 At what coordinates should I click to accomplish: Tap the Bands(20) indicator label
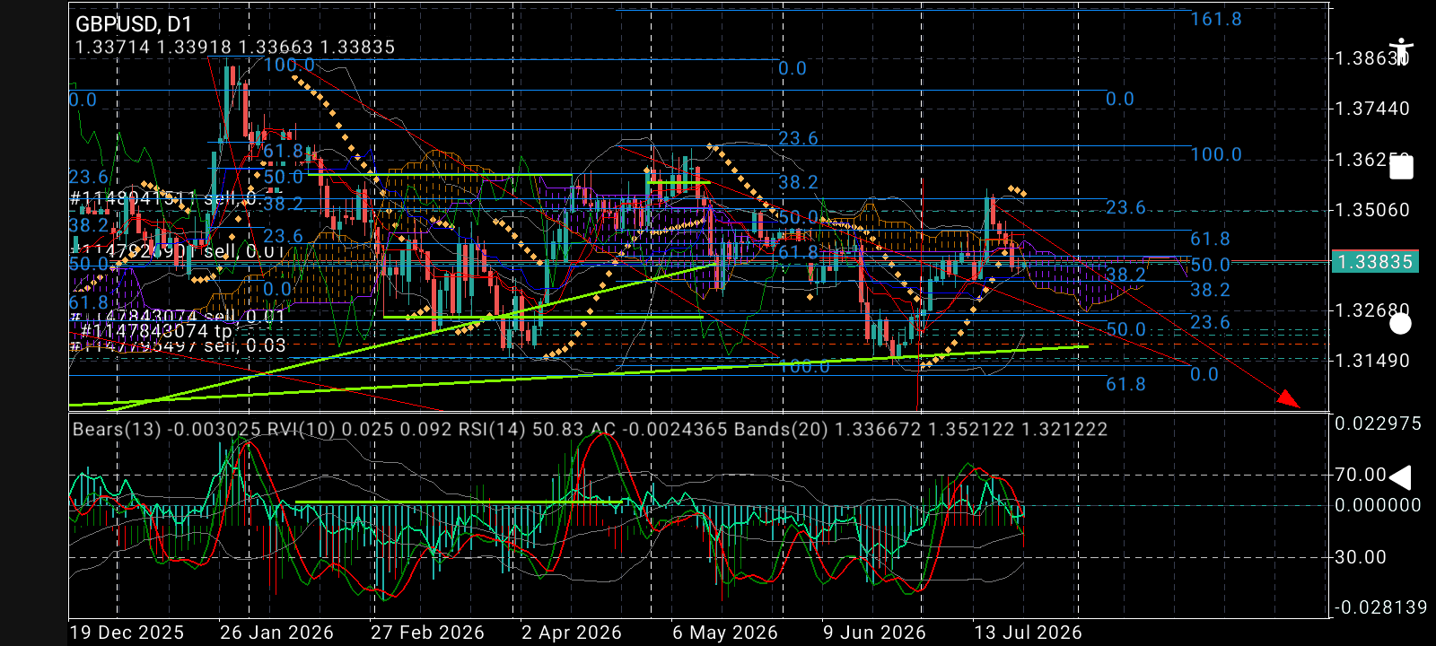coord(921,429)
